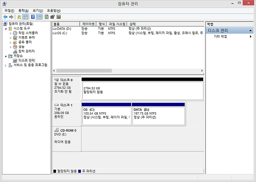Click the 디스크 관리 icon in tree
This screenshot has width=256, height=182.
pos(15,61)
